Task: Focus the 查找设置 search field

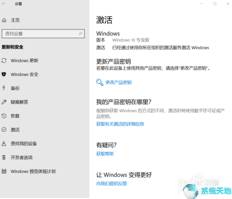Action: click(43, 34)
